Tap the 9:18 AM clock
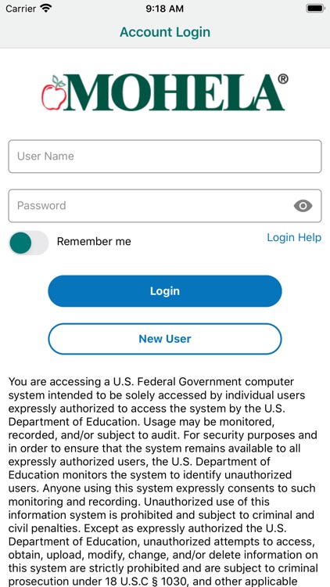The height and width of the screenshot is (587, 330). 165,9
